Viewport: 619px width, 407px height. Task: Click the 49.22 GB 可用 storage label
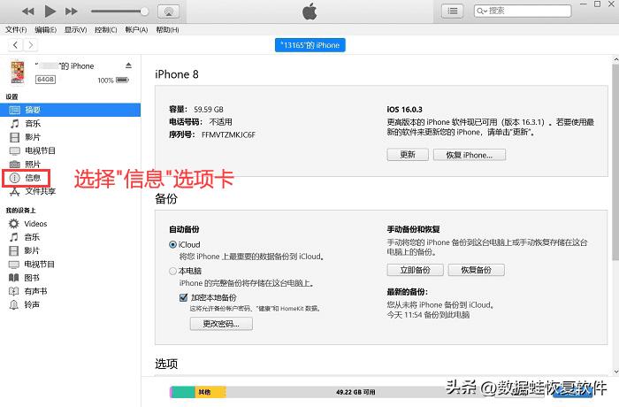coord(355,392)
